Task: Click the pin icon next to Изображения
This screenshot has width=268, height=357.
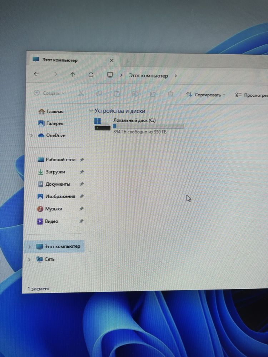Action: click(x=81, y=196)
